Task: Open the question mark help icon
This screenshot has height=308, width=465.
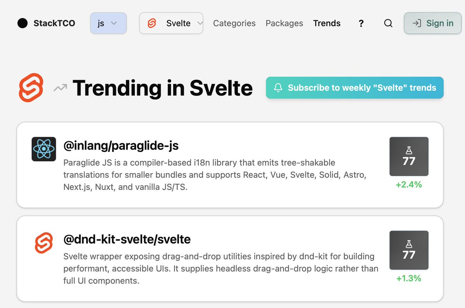Action: (361, 23)
